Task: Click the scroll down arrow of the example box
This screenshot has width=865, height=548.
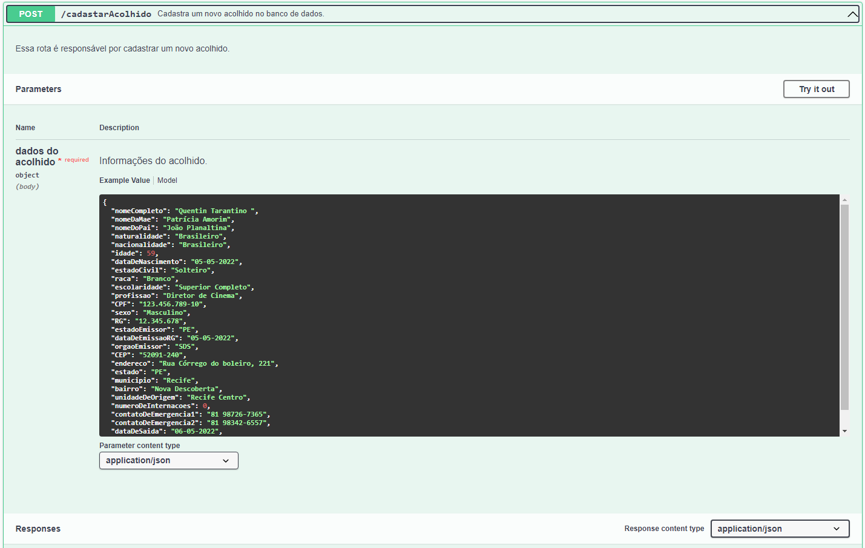Action: (844, 431)
